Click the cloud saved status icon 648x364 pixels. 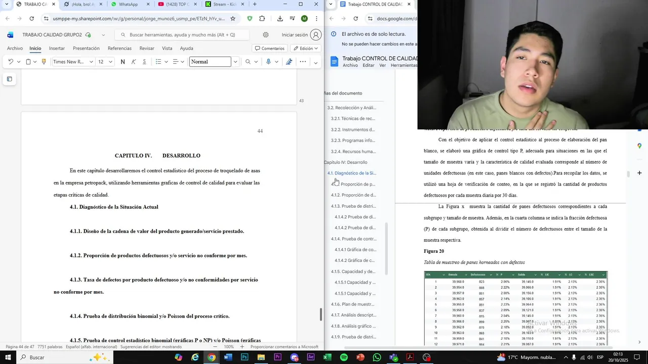coord(88,35)
